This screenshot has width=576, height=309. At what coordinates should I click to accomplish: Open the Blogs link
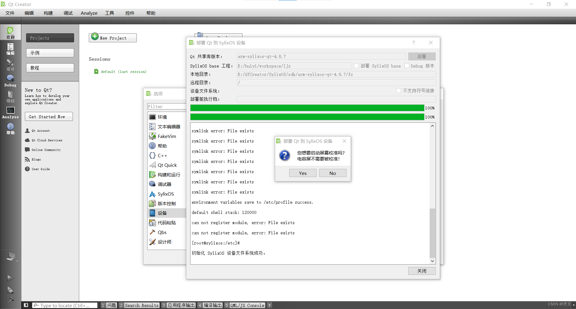click(x=33, y=159)
